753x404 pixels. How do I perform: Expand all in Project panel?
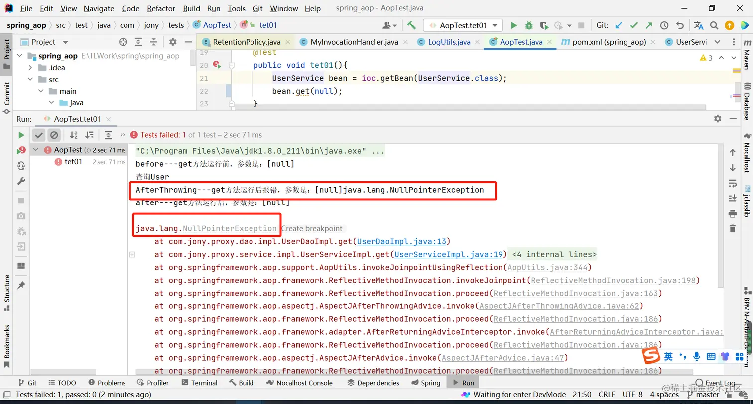[138, 42]
